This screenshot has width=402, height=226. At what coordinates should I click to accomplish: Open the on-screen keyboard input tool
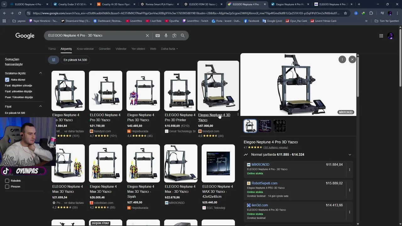pyautogui.click(x=158, y=35)
